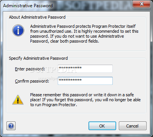Click the "Enter password:" label
Viewport: 153px width, 137px height.
(30, 69)
